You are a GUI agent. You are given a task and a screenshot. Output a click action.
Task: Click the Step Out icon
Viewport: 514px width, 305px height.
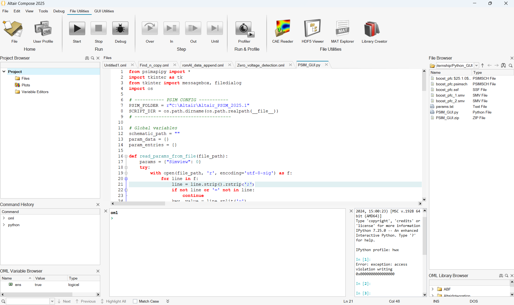193,28
